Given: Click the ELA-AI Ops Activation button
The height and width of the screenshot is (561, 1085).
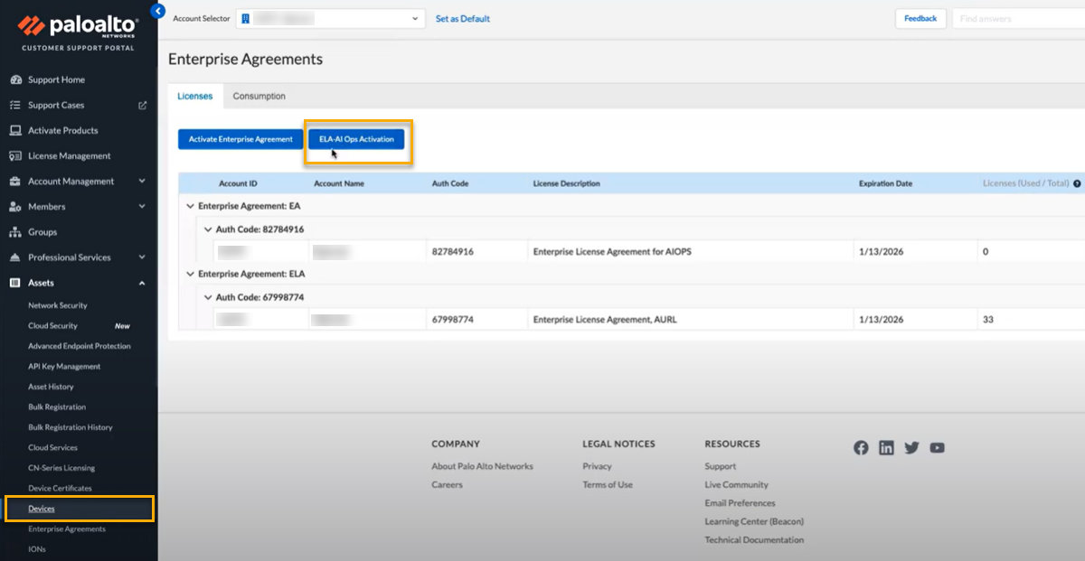Looking at the screenshot, I should [x=356, y=139].
